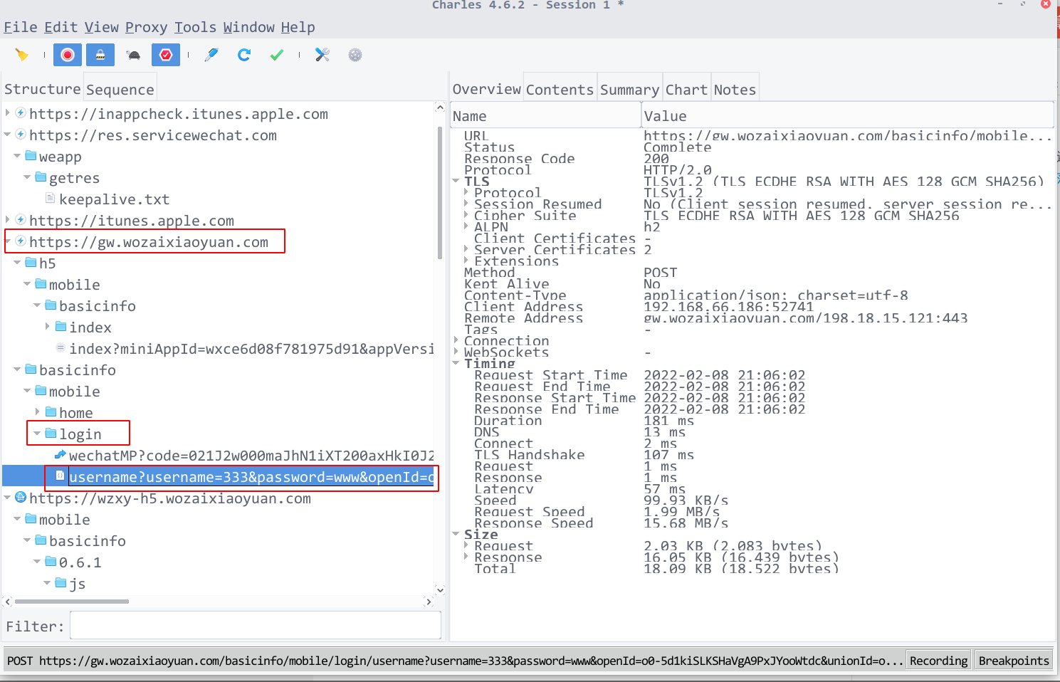Collapse the getres folder arrow
This screenshot has height=682, width=1060.
(27, 177)
